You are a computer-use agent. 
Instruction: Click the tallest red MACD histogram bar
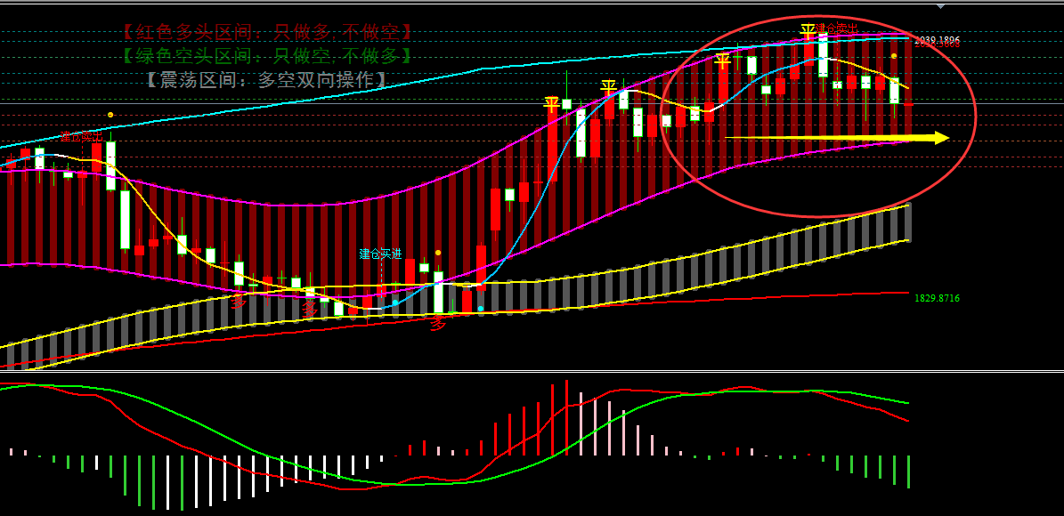point(566,418)
